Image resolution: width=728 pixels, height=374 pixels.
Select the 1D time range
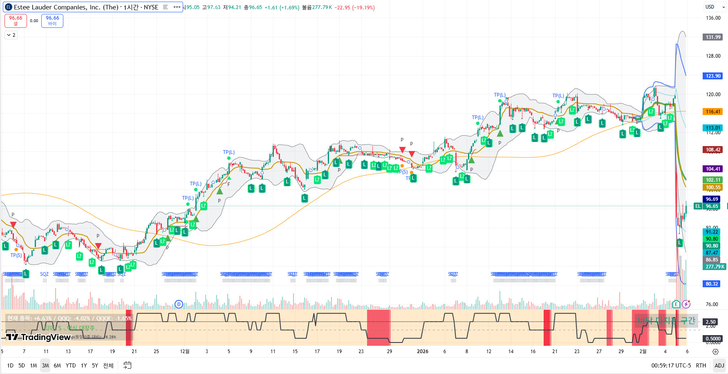[10, 365]
